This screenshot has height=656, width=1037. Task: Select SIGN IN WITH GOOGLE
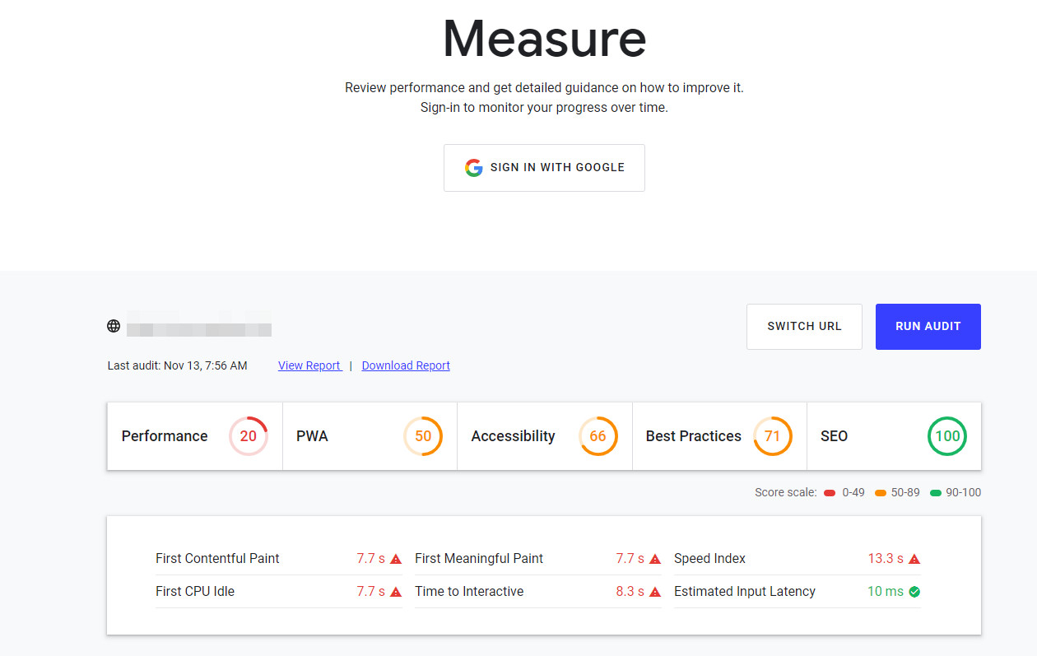pos(544,167)
